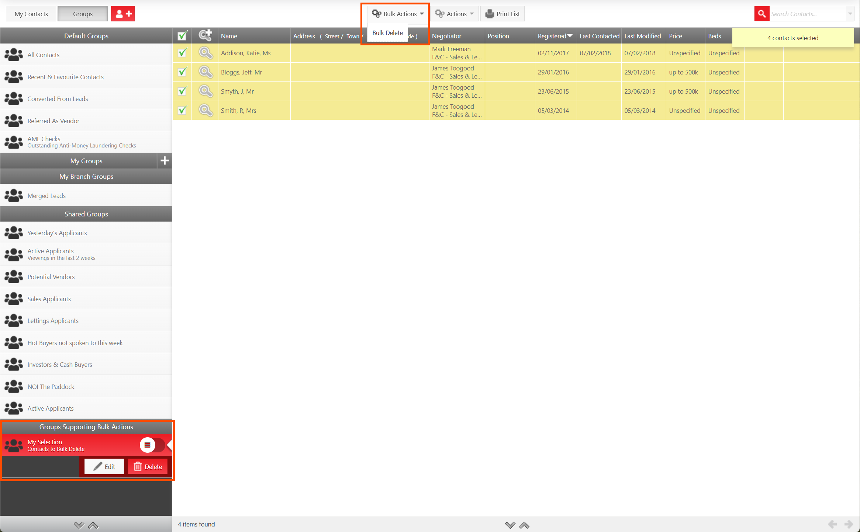Open the Bulk Actions dropdown
Image resolution: width=860 pixels, height=532 pixels.
pos(398,14)
